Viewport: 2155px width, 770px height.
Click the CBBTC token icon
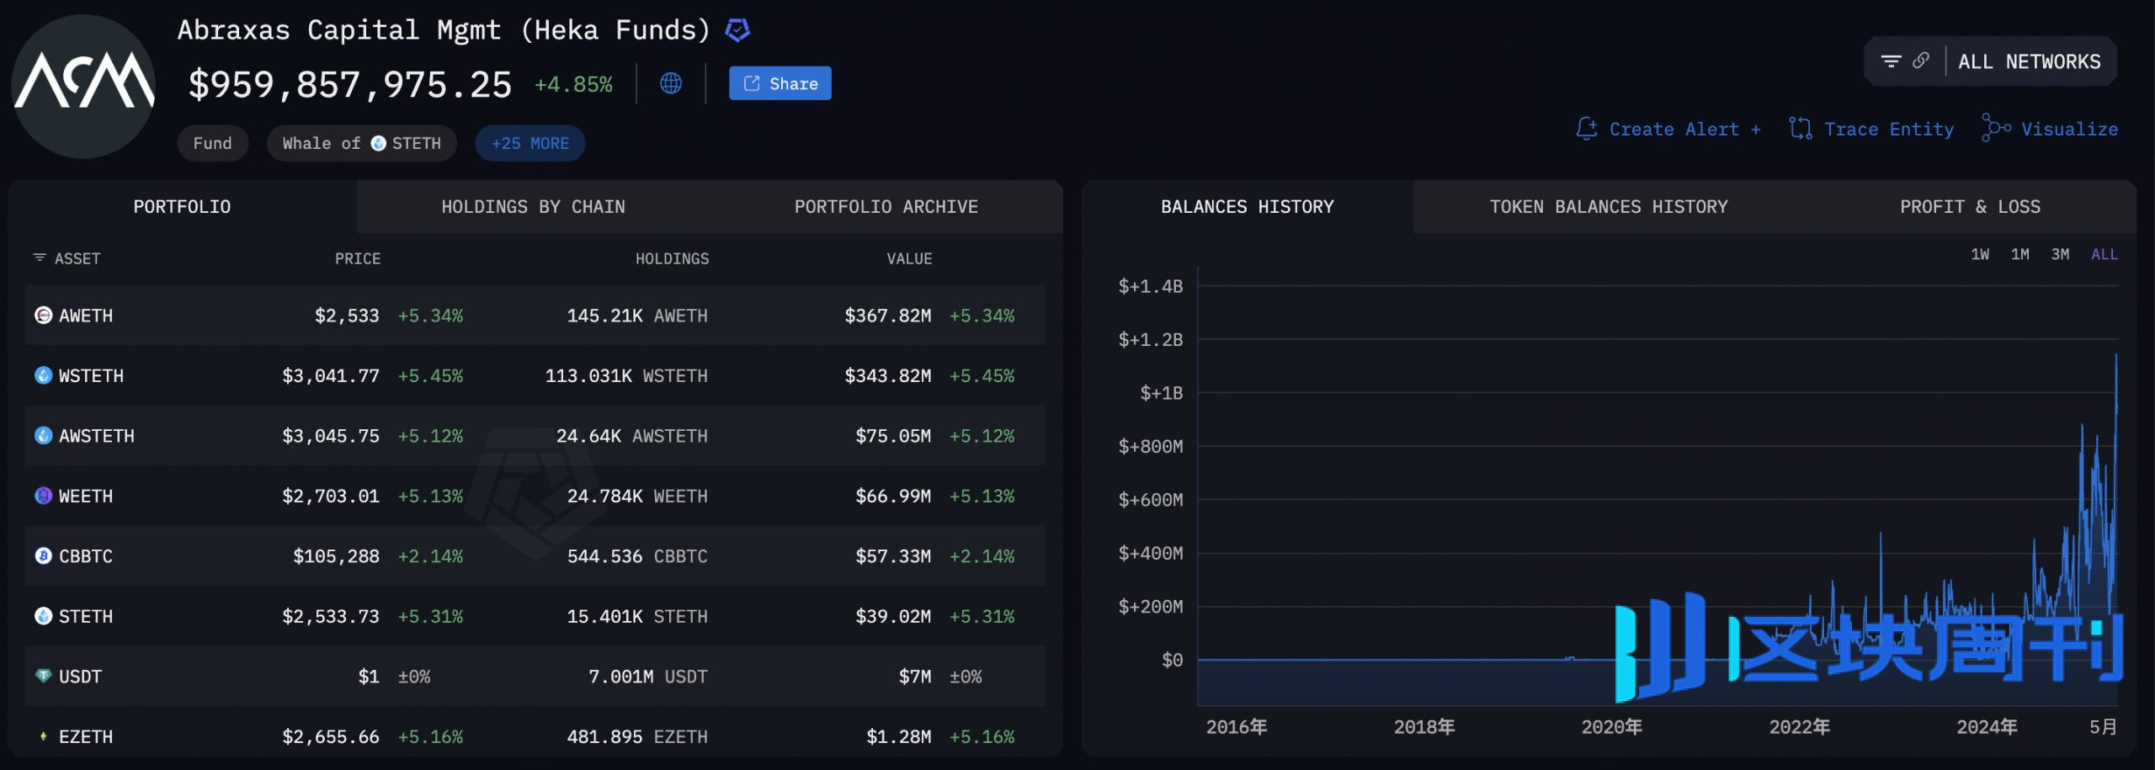click(x=43, y=556)
